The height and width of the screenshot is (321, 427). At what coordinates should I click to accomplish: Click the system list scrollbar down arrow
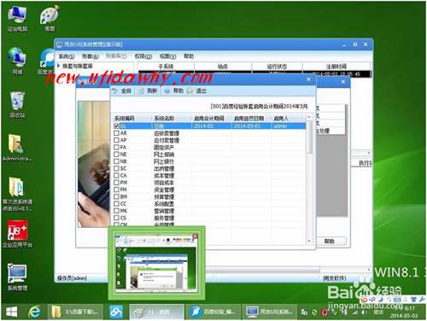pyautogui.click(x=309, y=241)
